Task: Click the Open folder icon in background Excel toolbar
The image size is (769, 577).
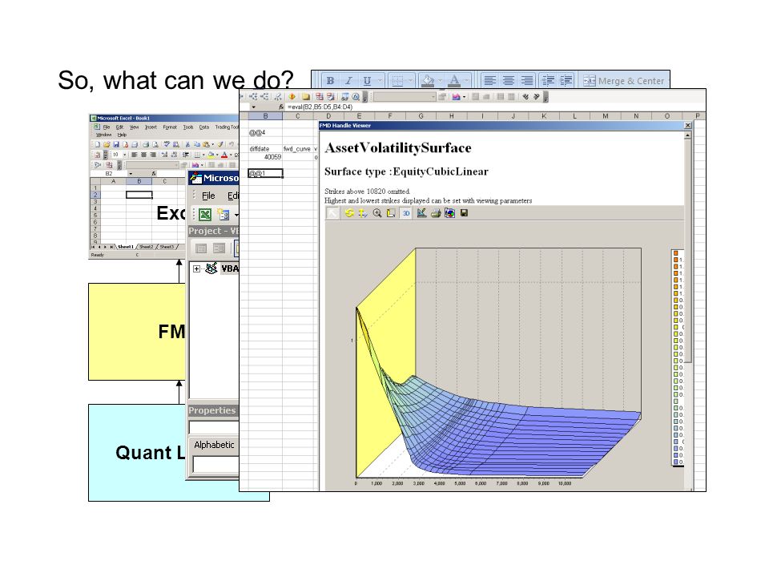Action: 107,144
